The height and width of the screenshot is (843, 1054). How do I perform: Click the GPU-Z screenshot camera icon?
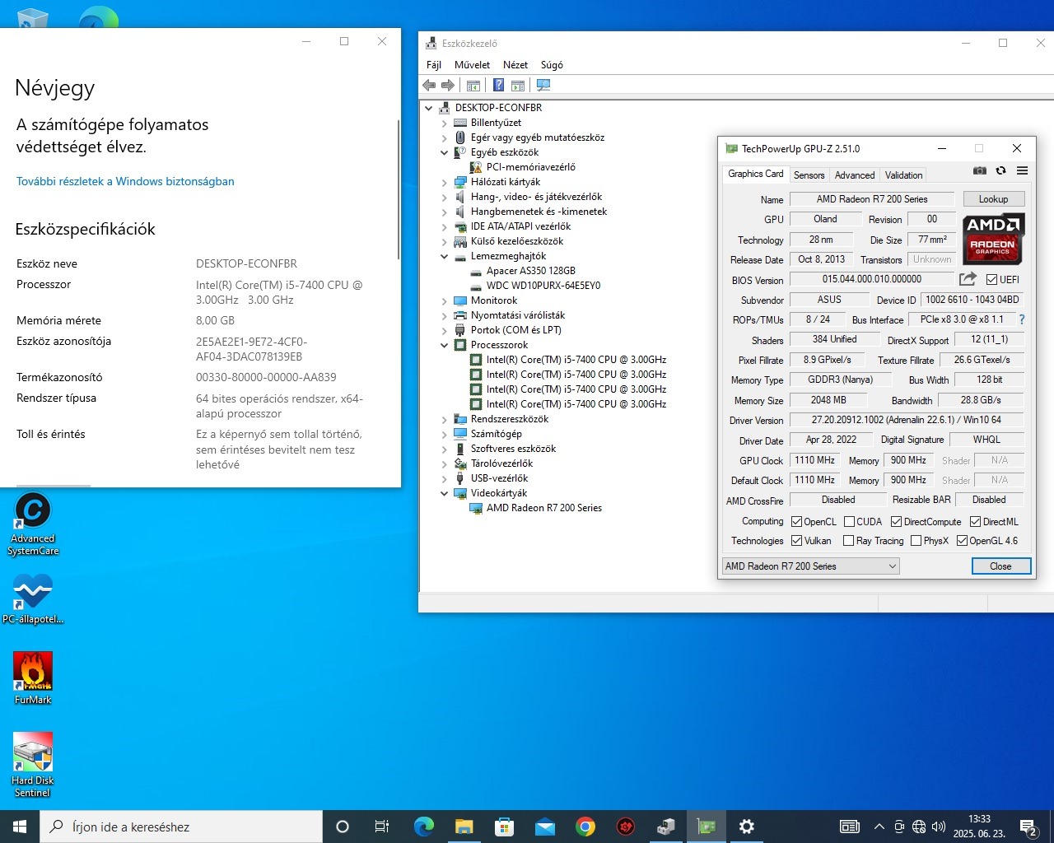tap(980, 170)
